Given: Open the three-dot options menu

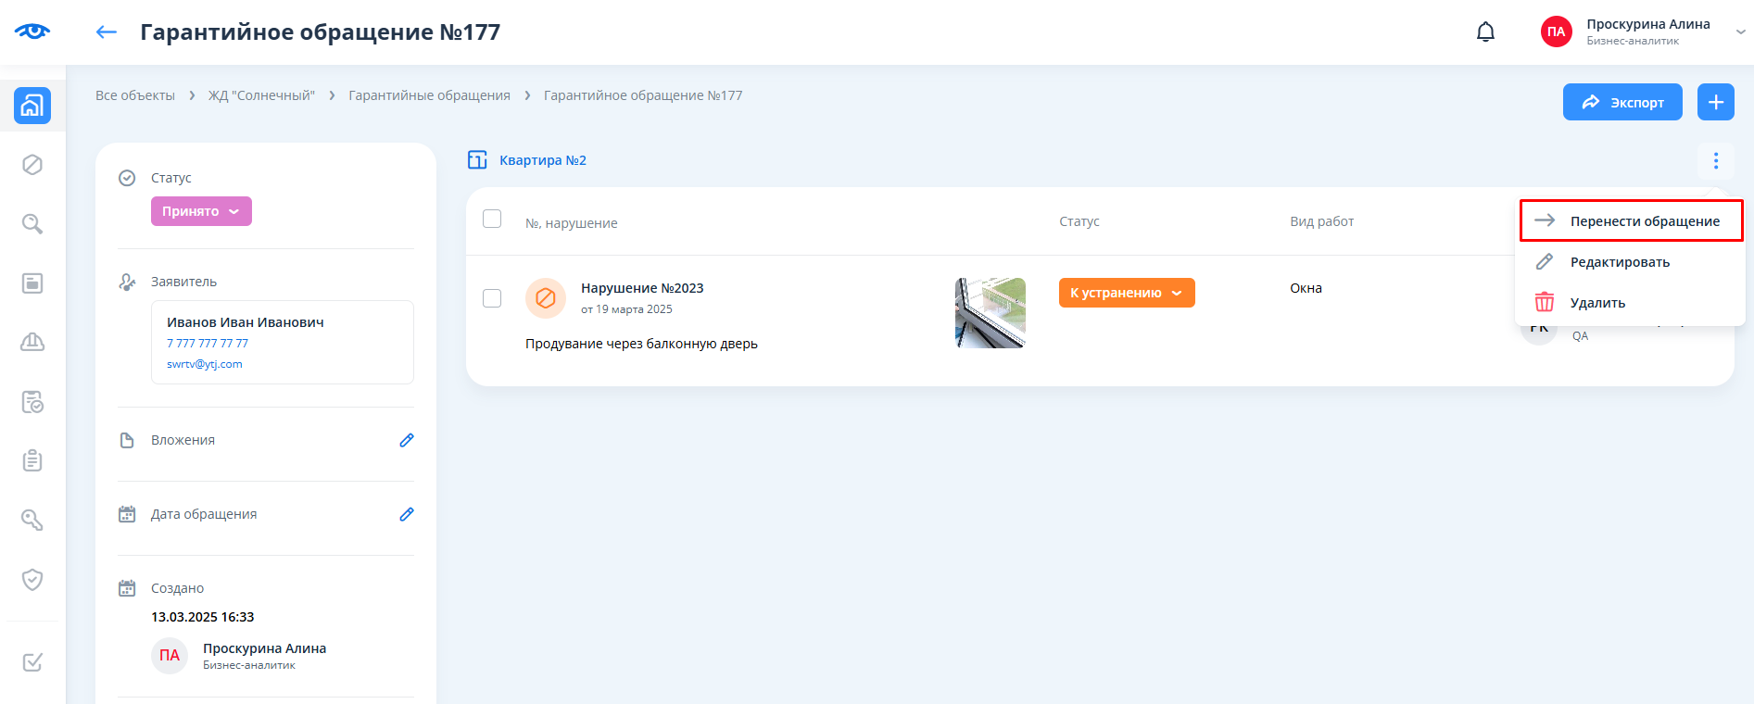Looking at the screenshot, I should click(1715, 161).
